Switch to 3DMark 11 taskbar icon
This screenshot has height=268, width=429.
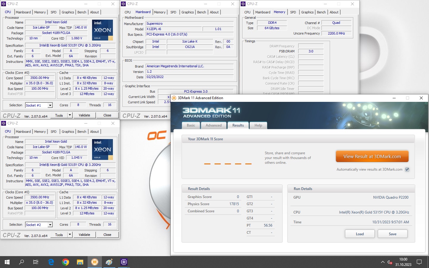(94, 262)
